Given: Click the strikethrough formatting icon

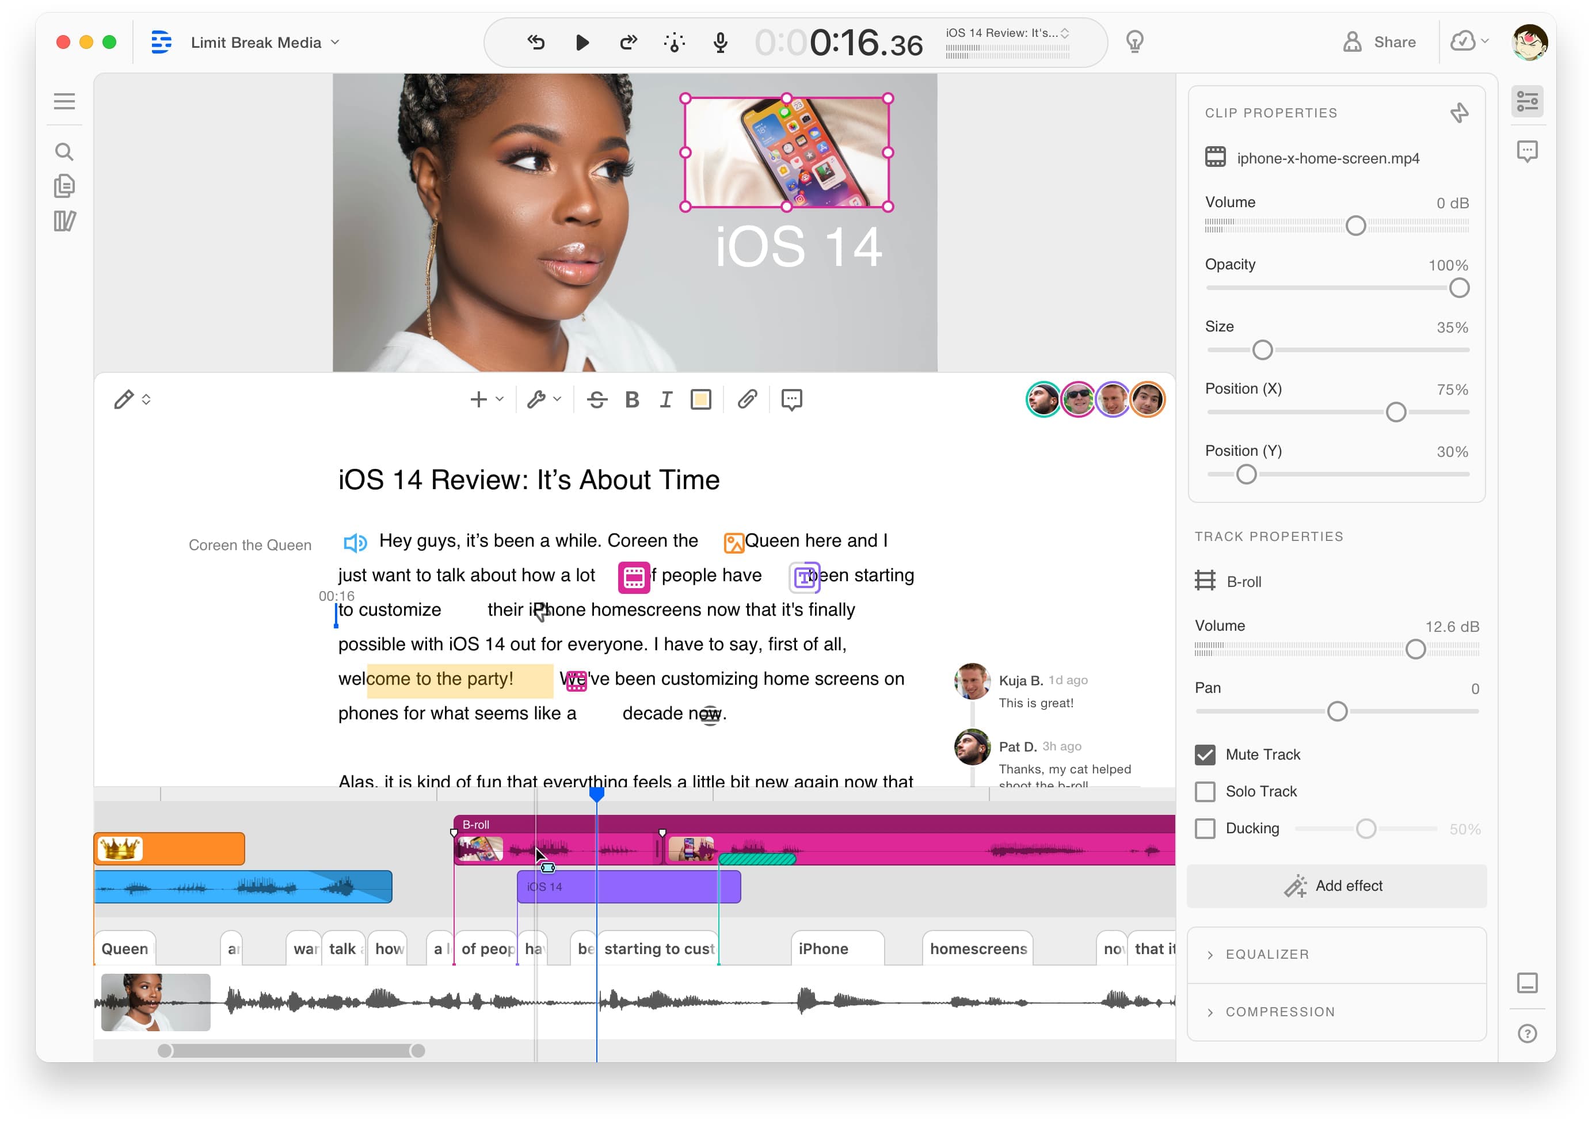Looking at the screenshot, I should coord(596,399).
